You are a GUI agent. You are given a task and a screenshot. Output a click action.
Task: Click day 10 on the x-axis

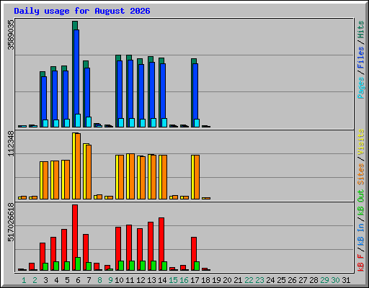[119, 280]
